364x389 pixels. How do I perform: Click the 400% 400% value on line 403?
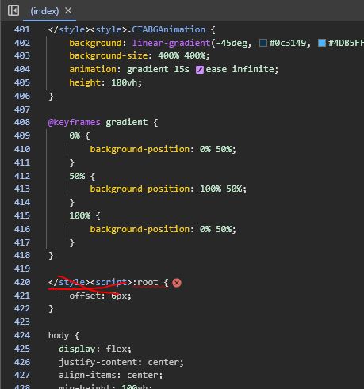[x=182, y=55]
